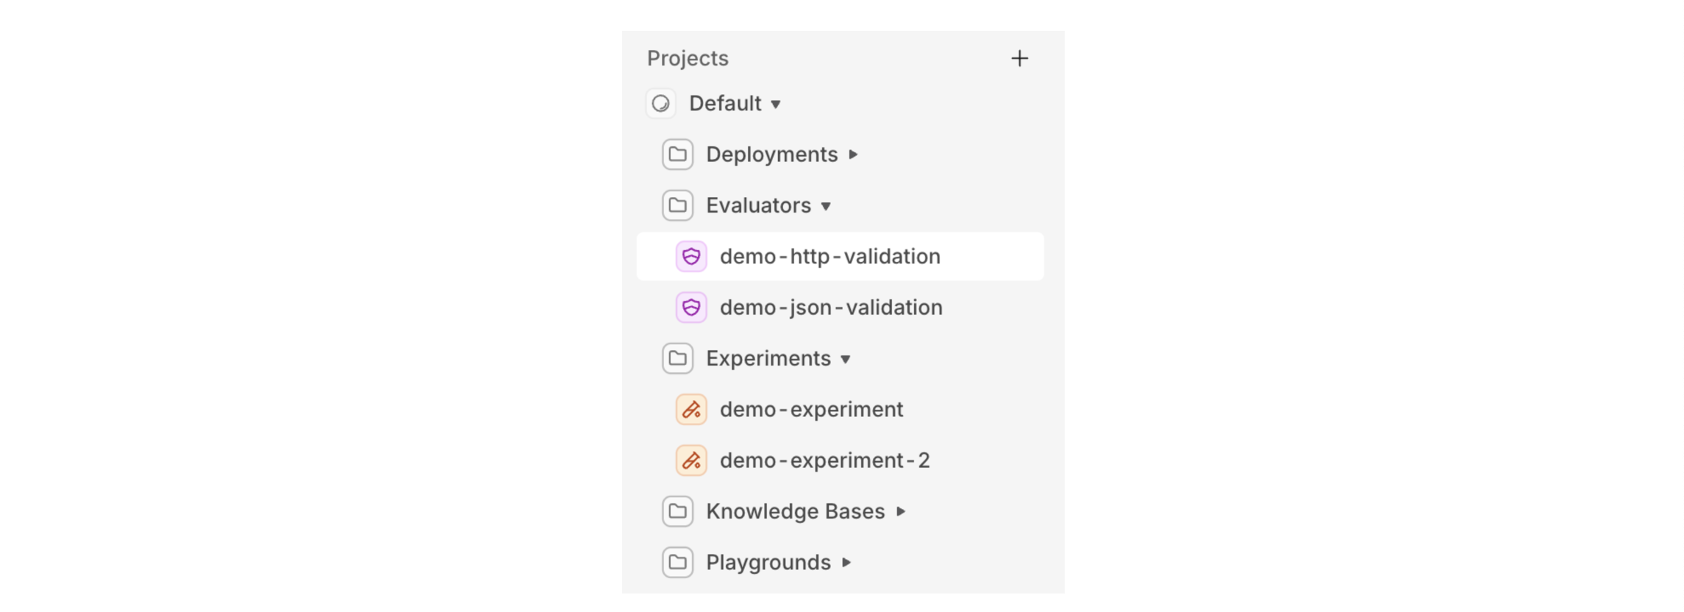Click the Deployments folder icon
Image resolution: width=1684 pixels, height=612 pixels.
(x=677, y=154)
